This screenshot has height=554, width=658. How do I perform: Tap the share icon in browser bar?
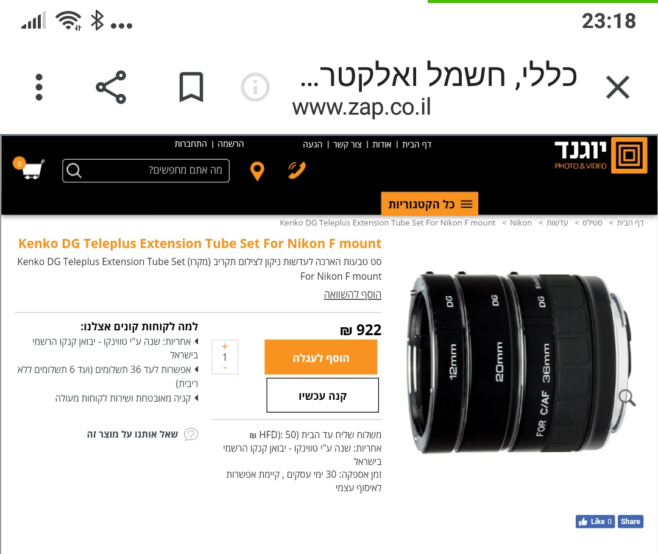click(x=111, y=87)
